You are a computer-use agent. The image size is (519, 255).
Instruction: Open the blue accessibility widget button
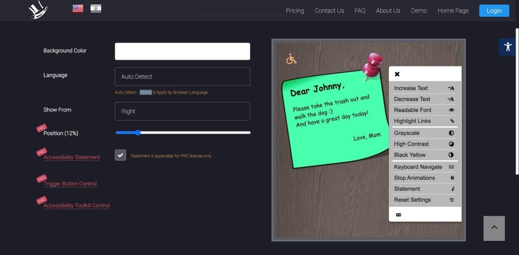point(508,47)
